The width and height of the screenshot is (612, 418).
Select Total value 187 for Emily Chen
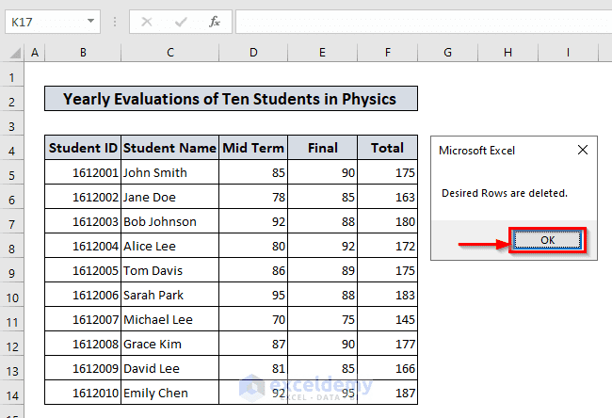pyautogui.click(x=388, y=393)
